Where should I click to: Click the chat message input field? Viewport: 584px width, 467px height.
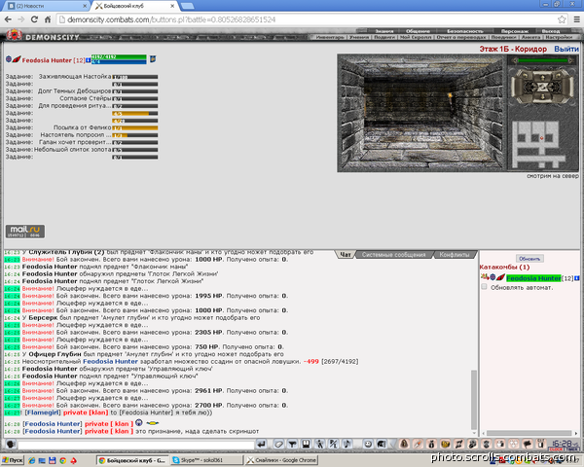(136, 445)
